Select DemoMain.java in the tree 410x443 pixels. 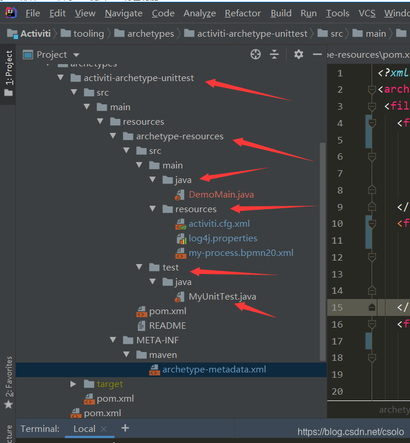[x=221, y=195]
